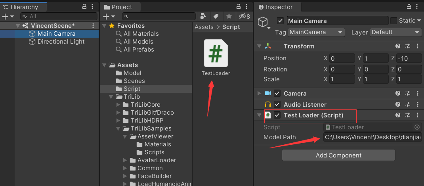Open presets for the Camera component
The width and height of the screenshot is (424, 186).
click(408, 94)
